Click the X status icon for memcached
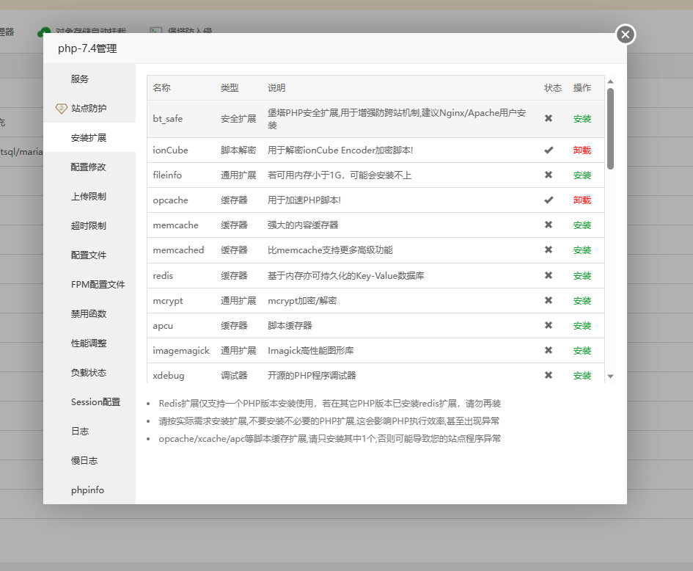The width and height of the screenshot is (693, 571). 549,250
